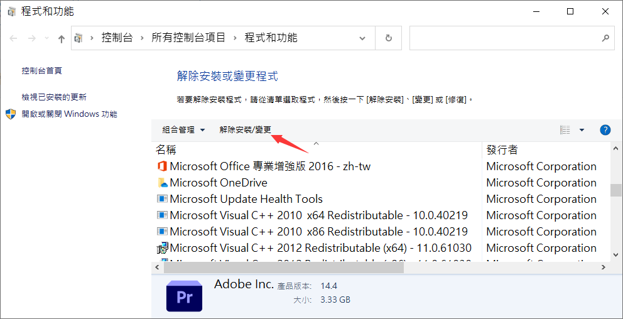Click the search magnifier icon
Screen dimensions: 623x319
605,38
